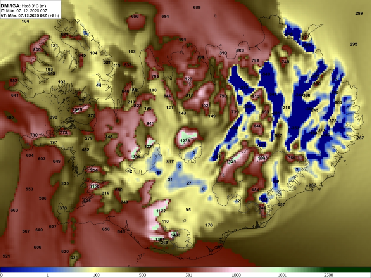Click the map value '577'

point(305,37)
